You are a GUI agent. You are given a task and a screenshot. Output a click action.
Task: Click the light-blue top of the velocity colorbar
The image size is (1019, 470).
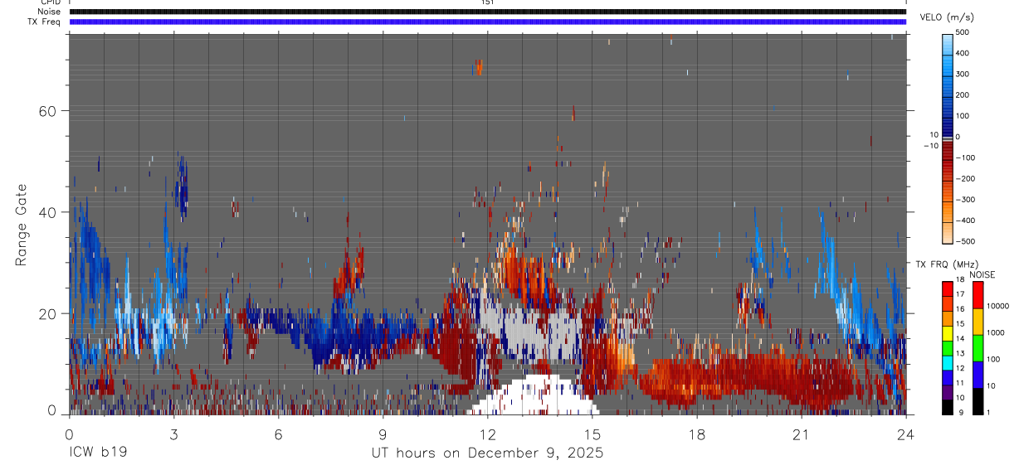click(947, 46)
